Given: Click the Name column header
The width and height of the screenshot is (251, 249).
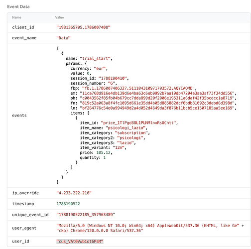Looking at the screenshot, I should coord(16,17).
